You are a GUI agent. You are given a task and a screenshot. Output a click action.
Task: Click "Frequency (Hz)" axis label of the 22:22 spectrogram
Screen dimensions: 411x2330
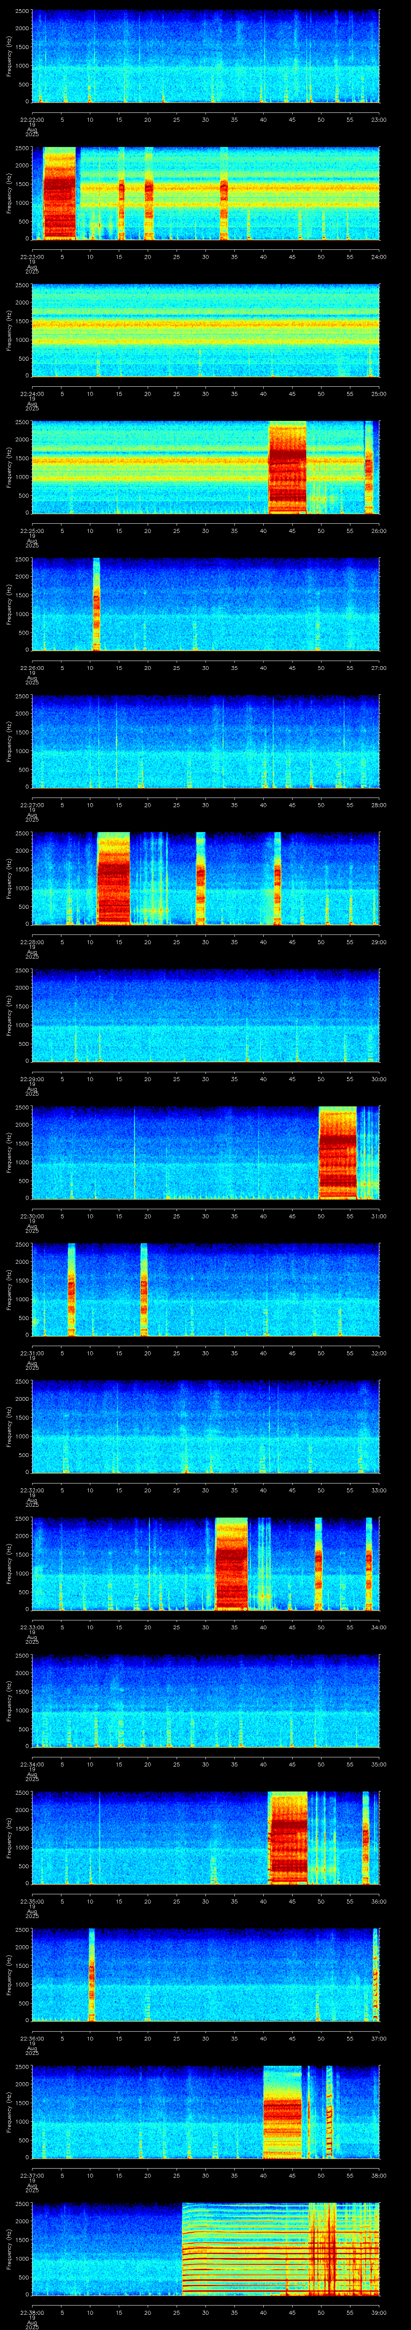pos(9,56)
